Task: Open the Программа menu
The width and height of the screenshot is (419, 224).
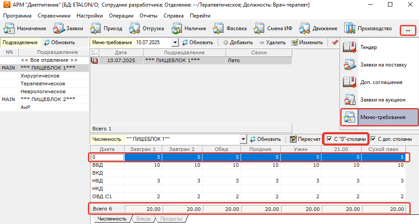Action: (17, 16)
